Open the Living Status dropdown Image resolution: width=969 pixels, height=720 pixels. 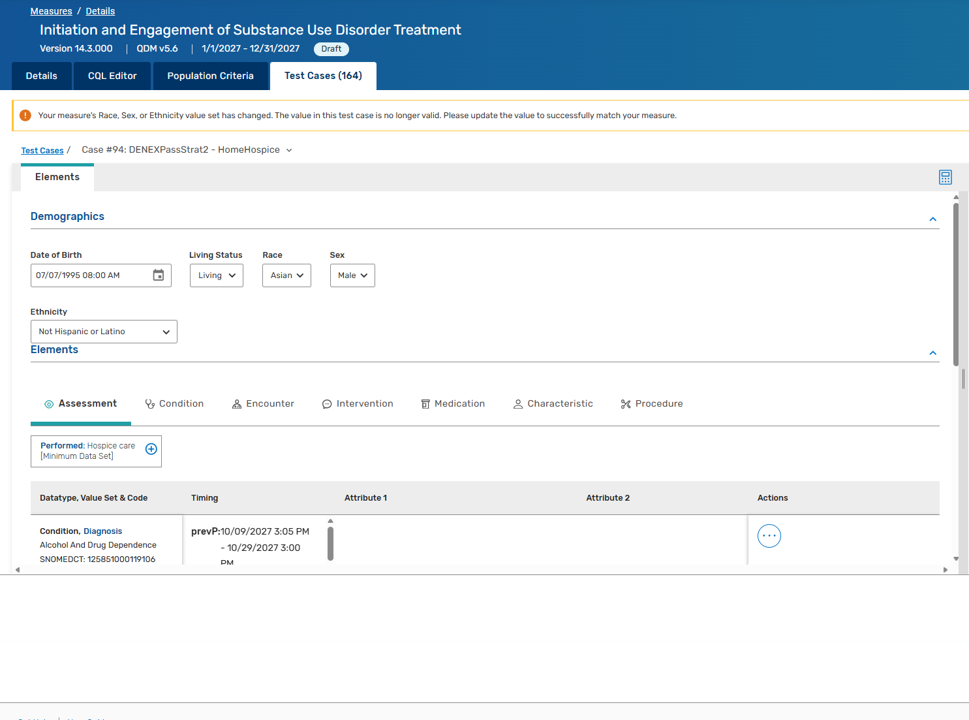click(216, 275)
